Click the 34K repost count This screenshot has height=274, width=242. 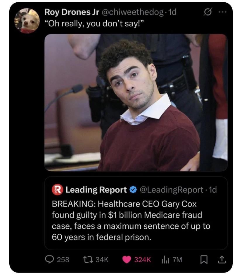tap(102, 259)
